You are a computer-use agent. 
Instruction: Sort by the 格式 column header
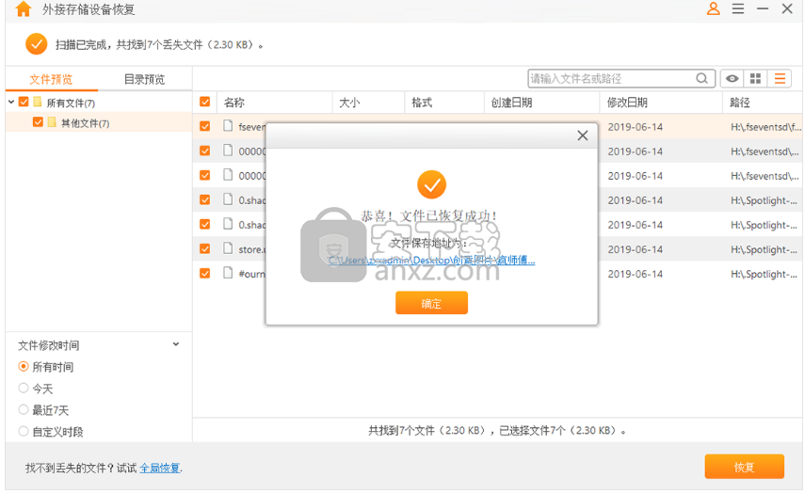[x=422, y=103]
